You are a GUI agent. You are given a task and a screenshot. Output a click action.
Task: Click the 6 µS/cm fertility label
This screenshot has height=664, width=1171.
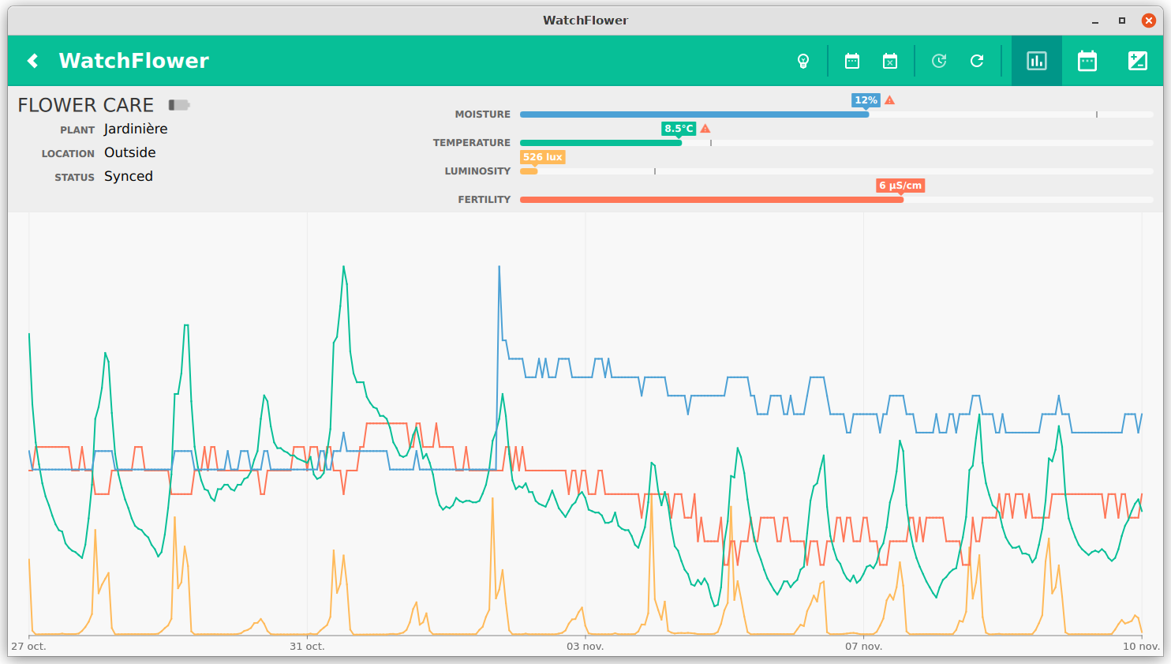(x=900, y=186)
